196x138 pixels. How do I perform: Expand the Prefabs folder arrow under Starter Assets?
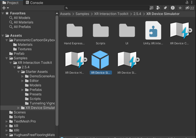point(23,90)
